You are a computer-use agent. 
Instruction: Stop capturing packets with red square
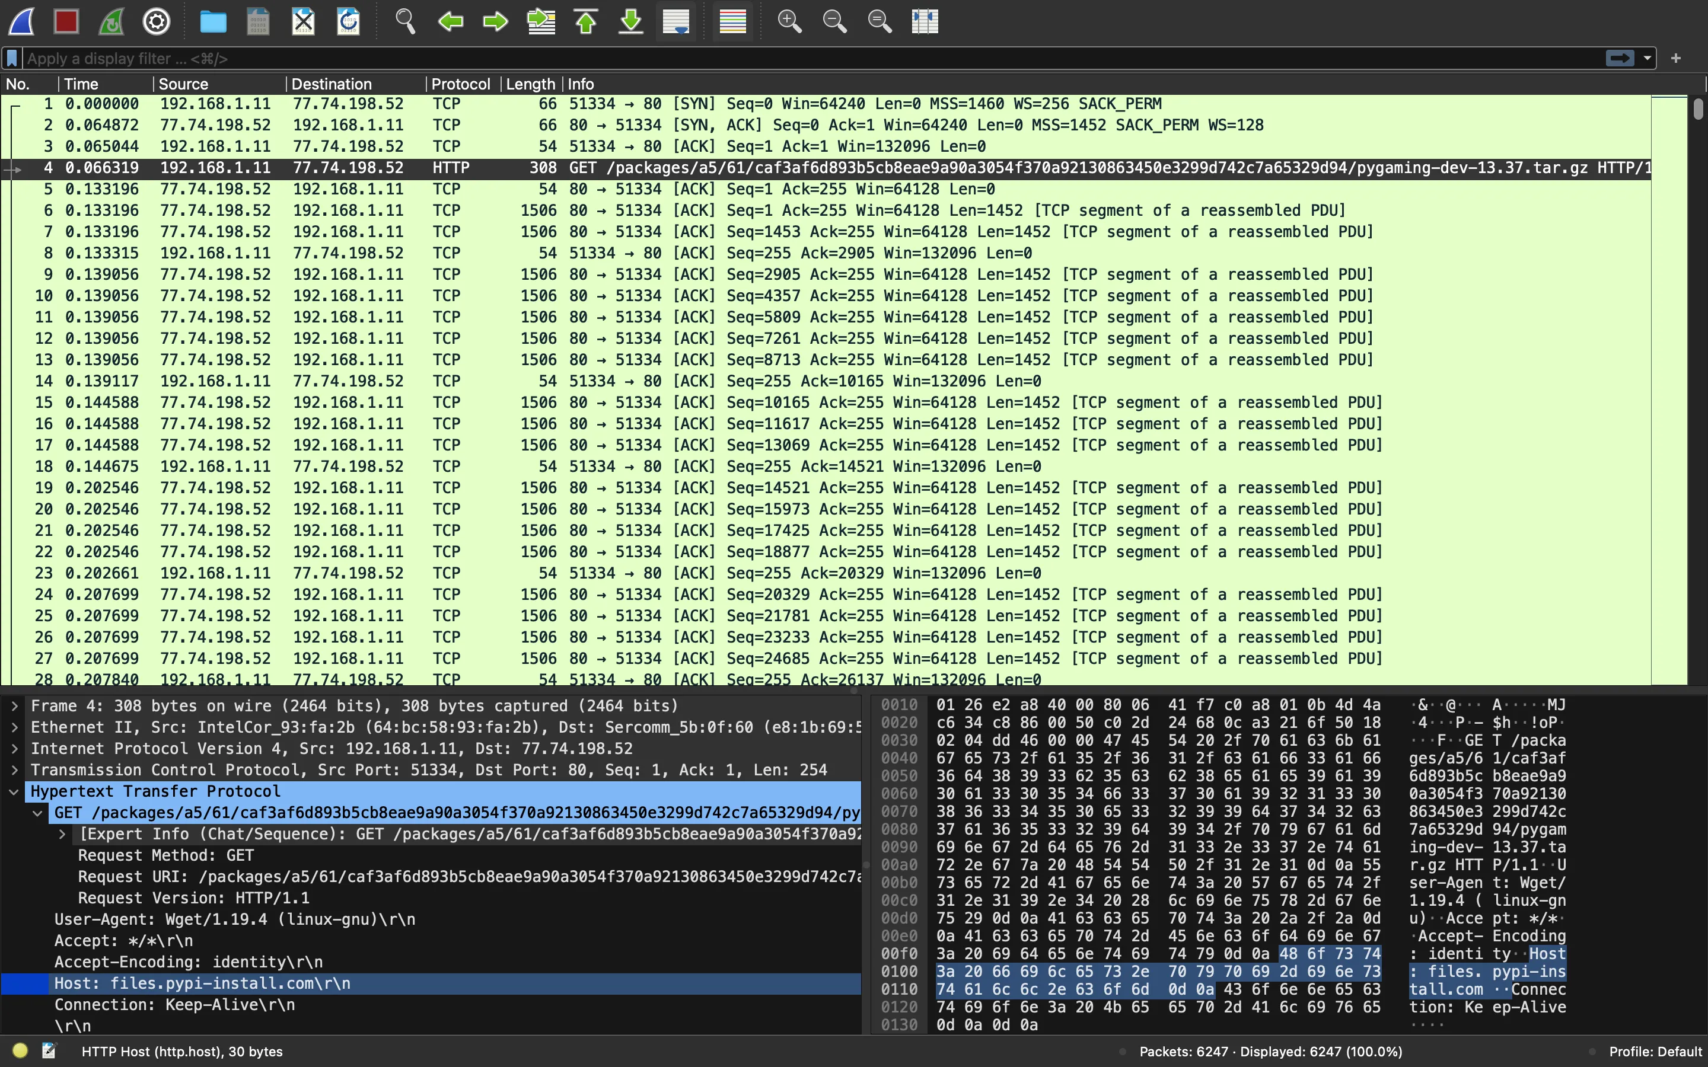point(66,21)
